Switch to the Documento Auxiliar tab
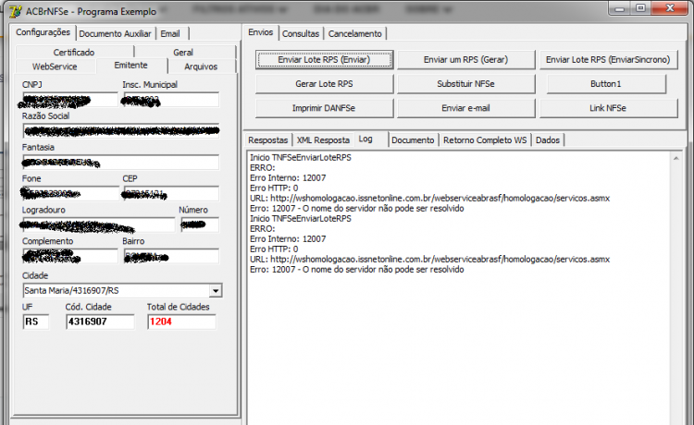 [x=115, y=33]
